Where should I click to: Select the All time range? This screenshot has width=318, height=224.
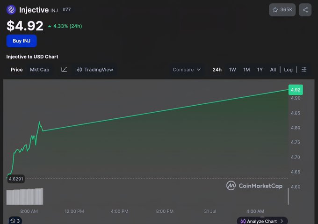click(273, 70)
